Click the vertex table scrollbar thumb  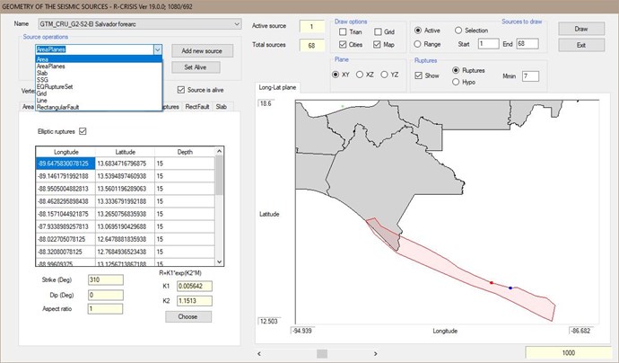point(220,175)
